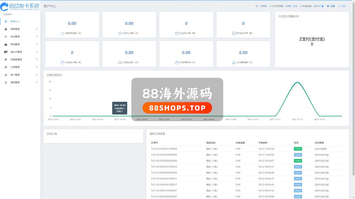Viewport: 355px width, 199px height.
Task: Open the 订单管理 menu item
Action: 15,67
